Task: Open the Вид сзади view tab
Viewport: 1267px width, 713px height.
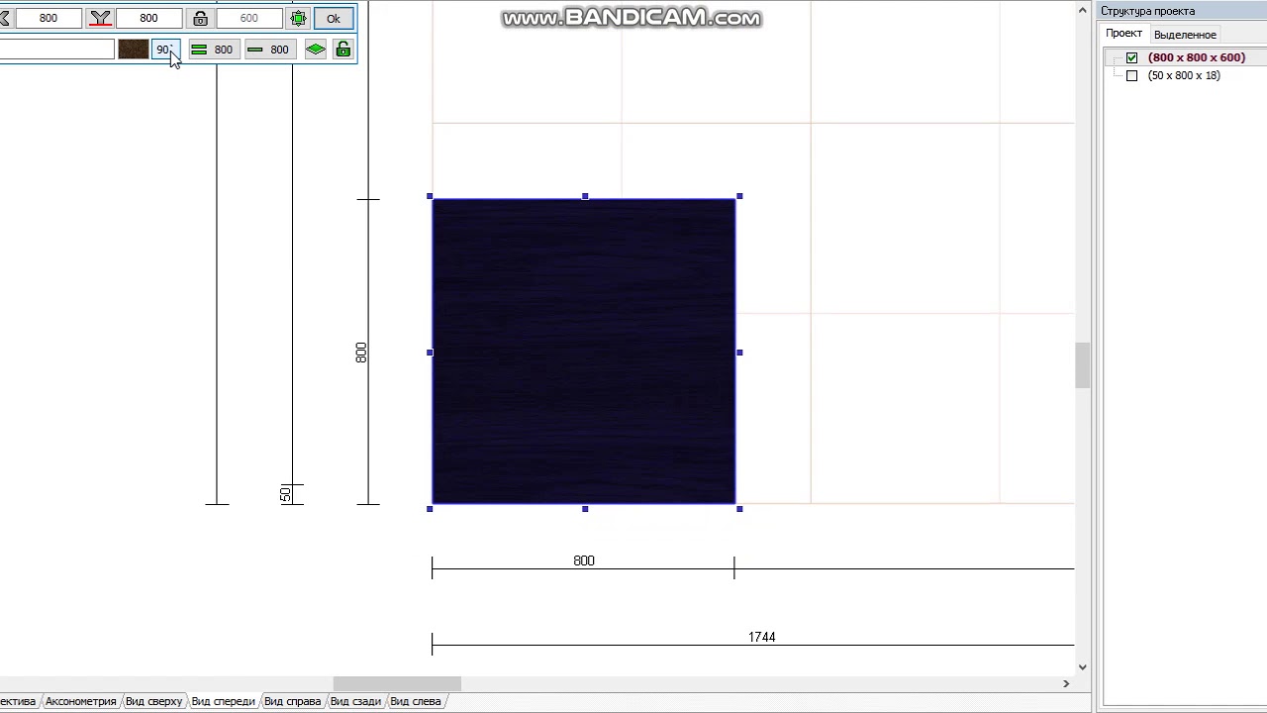Action: click(355, 701)
